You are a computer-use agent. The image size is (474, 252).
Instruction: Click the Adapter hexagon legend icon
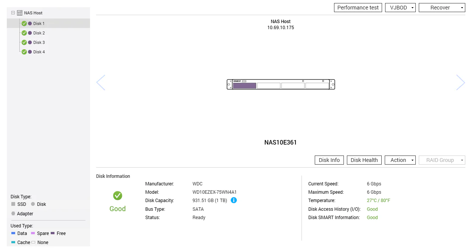13,213
